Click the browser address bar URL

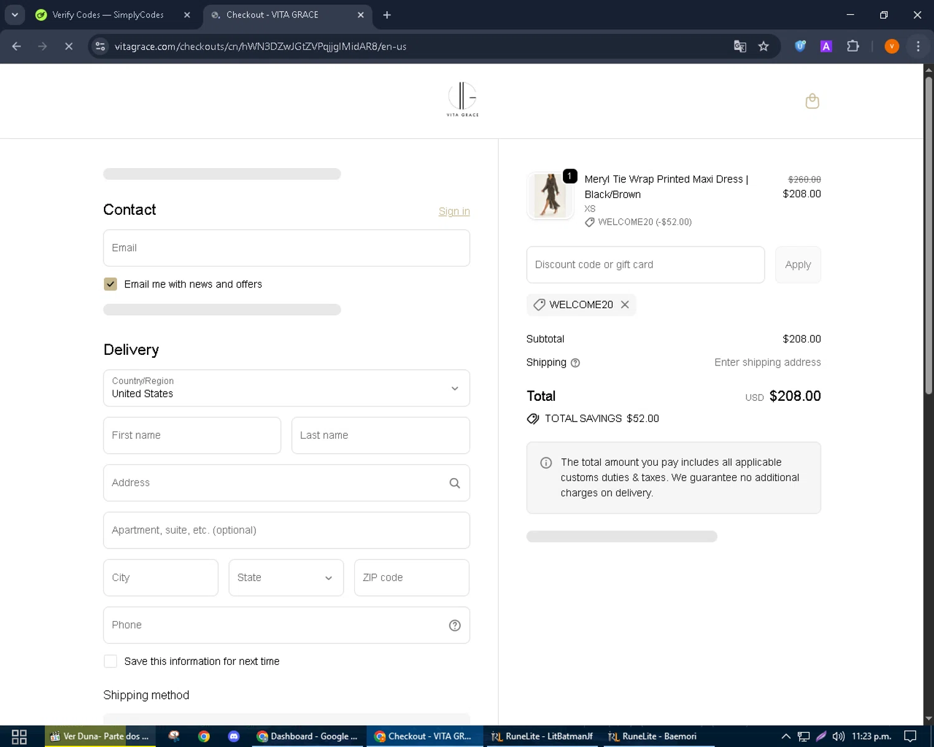pos(260,47)
